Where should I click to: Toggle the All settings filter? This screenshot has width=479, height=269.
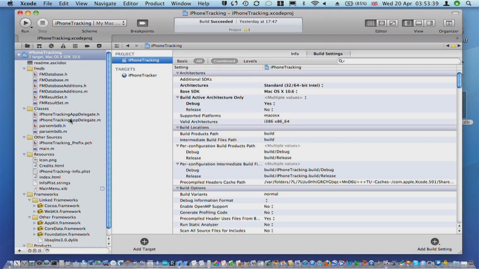click(x=199, y=61)
